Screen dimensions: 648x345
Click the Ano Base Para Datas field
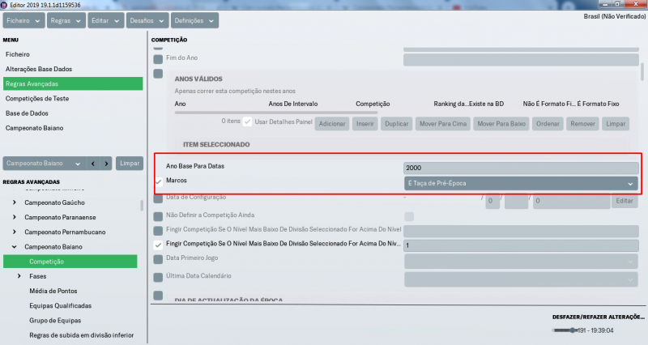pos(521,168)
